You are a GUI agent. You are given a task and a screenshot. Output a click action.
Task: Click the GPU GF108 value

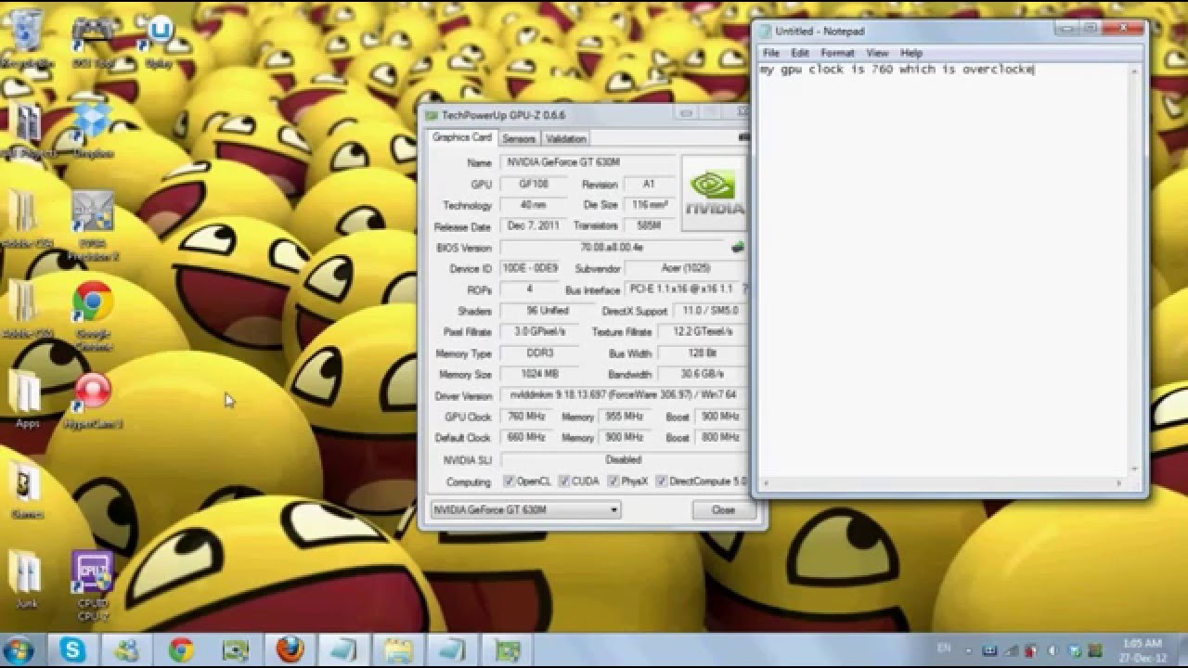[x=533, y=184]
